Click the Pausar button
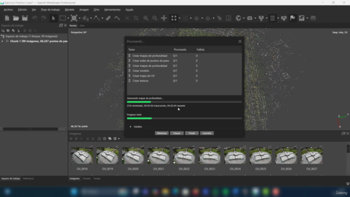This screenshot has height=197, width=350. click(177, 133)
